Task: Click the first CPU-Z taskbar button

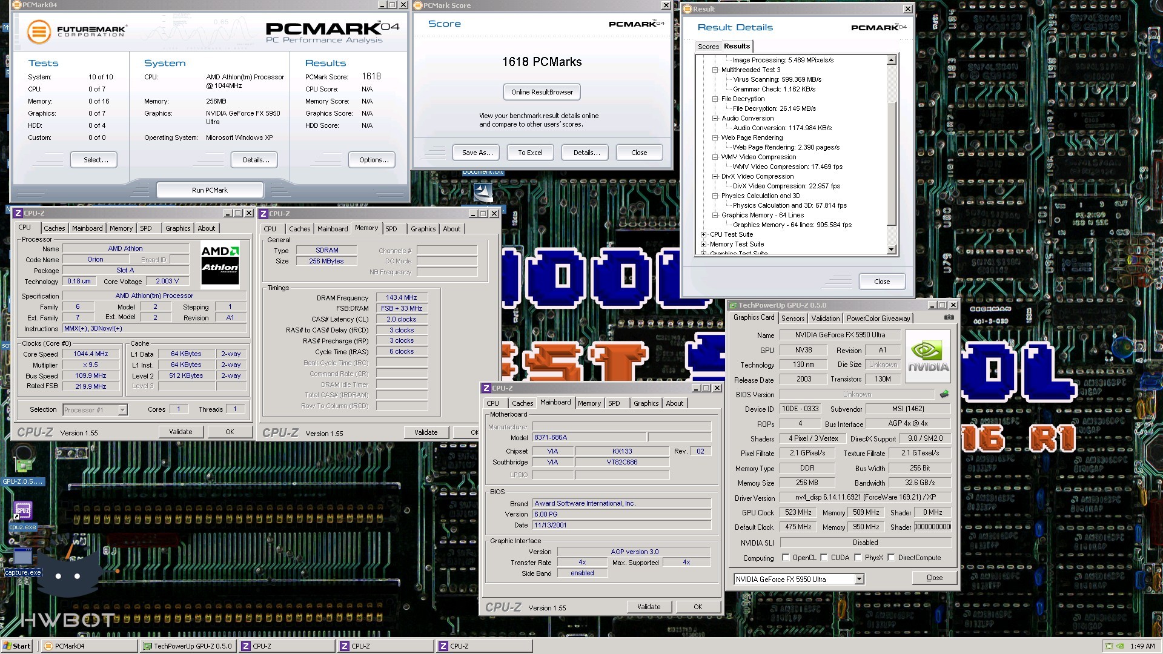Action: [x=287, y=646]
